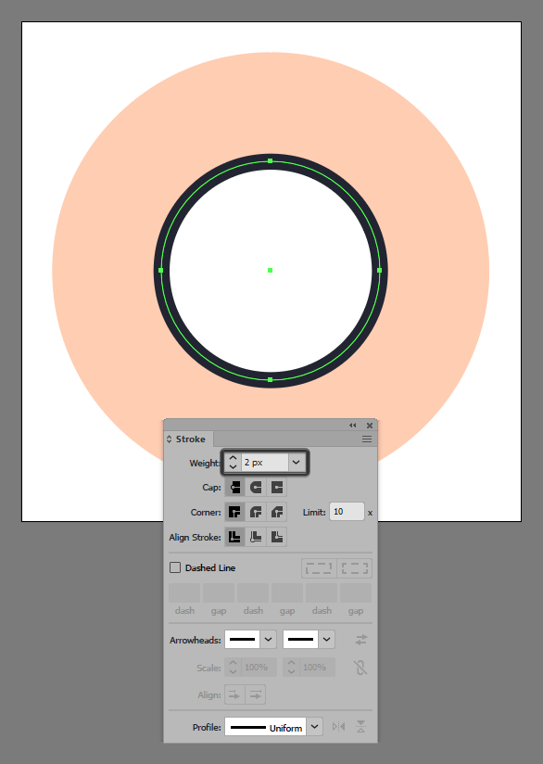543x764 pixels.
Task: Click the circle's center point
Action: point(271,271)
